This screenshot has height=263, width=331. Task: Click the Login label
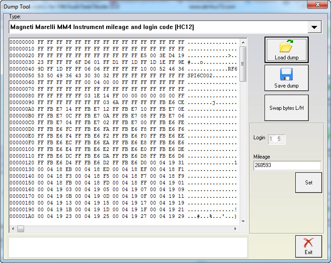pyautogui.click(x=259, y=138)
